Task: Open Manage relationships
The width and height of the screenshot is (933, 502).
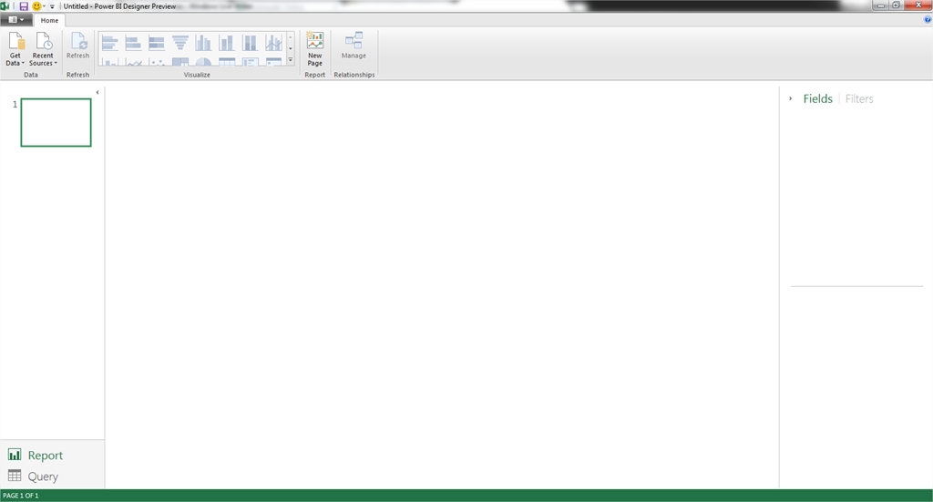Action: (354, 47)
